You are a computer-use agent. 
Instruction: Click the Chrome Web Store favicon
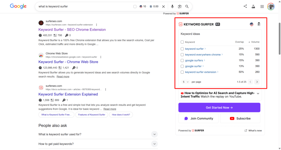click(x=41, y=55)
